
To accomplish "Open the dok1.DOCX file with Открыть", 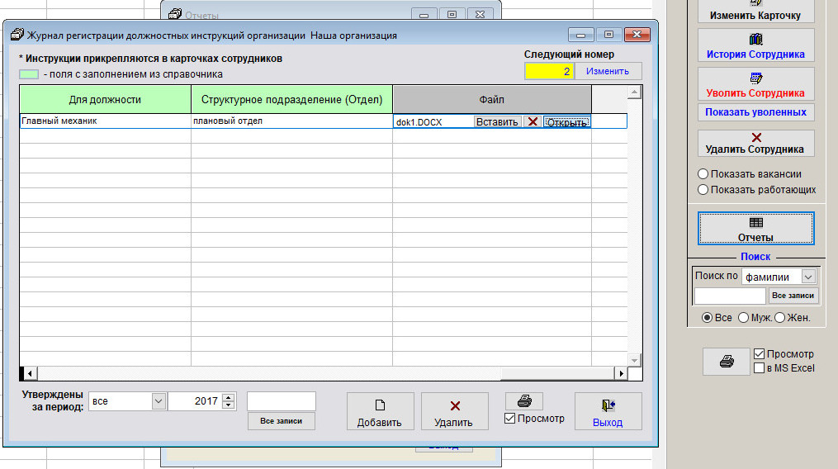I will [566, 122].
